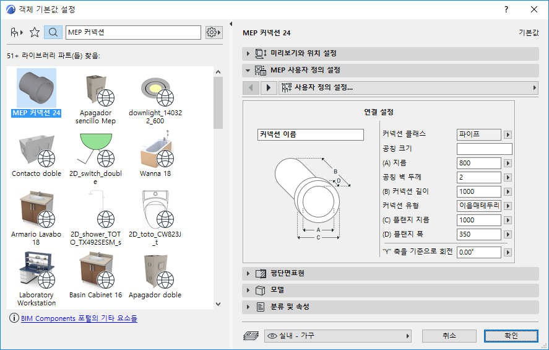Open the Y축 회전 arrow button
Screen dimensions: 549x350
tap(508, 252)
